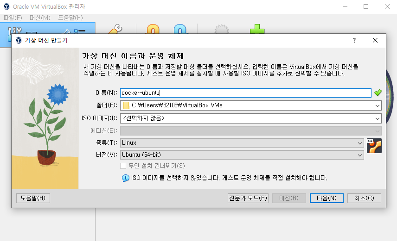397x241 pixels.
Task: Click the folder icon in folder field
Action: (x=126, y=105)
